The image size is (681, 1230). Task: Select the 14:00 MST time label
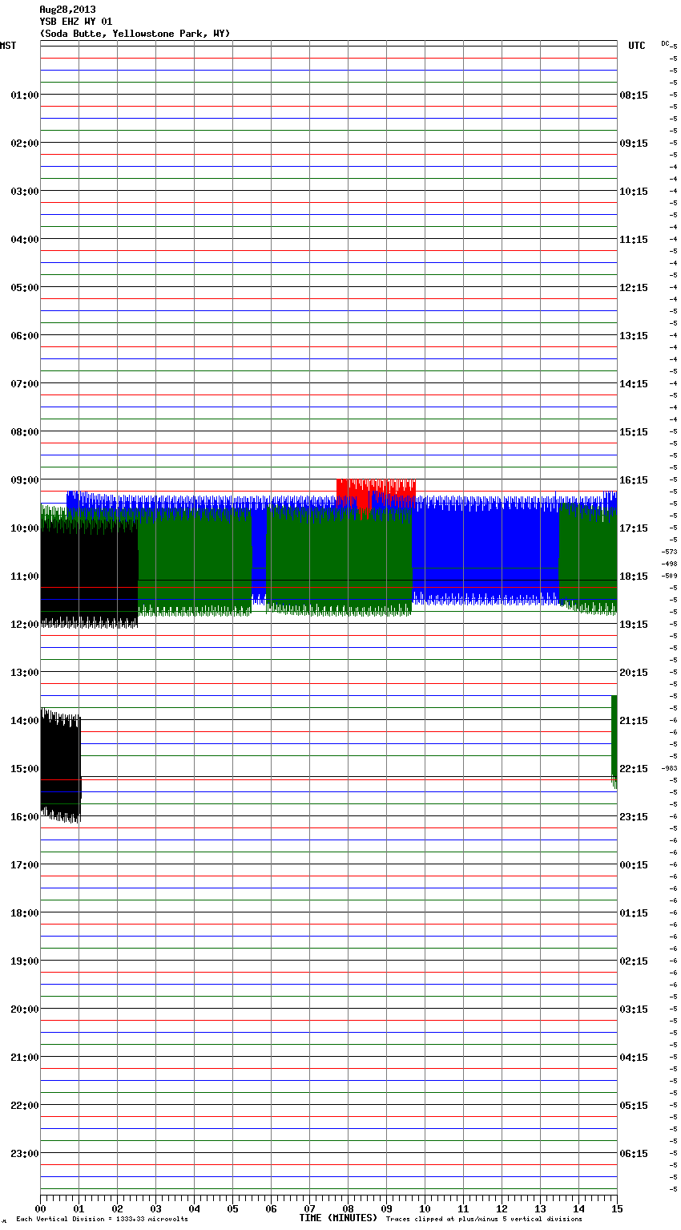(x=24, y=721)
